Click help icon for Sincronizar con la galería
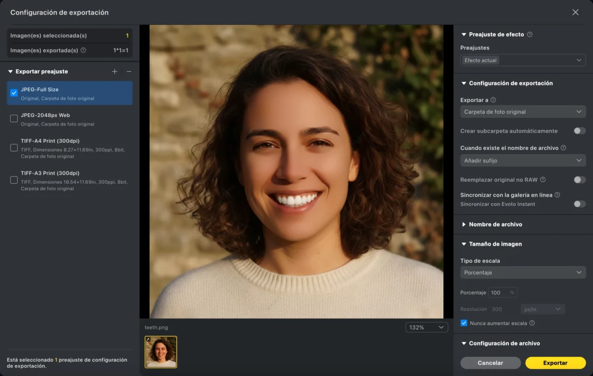Viewport: 593px width, 376px height. pos(557,195)
